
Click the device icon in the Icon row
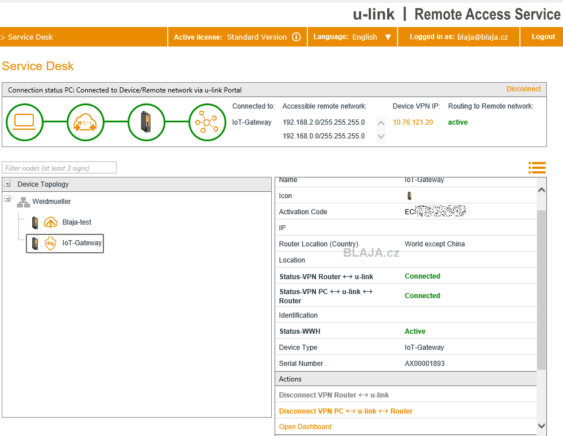(409, 196)
